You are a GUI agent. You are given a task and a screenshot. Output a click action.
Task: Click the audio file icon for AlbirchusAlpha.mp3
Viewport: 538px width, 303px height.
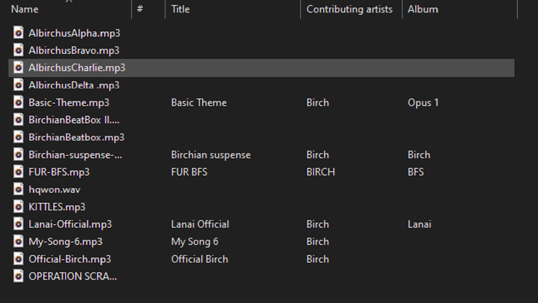point(18,33)
